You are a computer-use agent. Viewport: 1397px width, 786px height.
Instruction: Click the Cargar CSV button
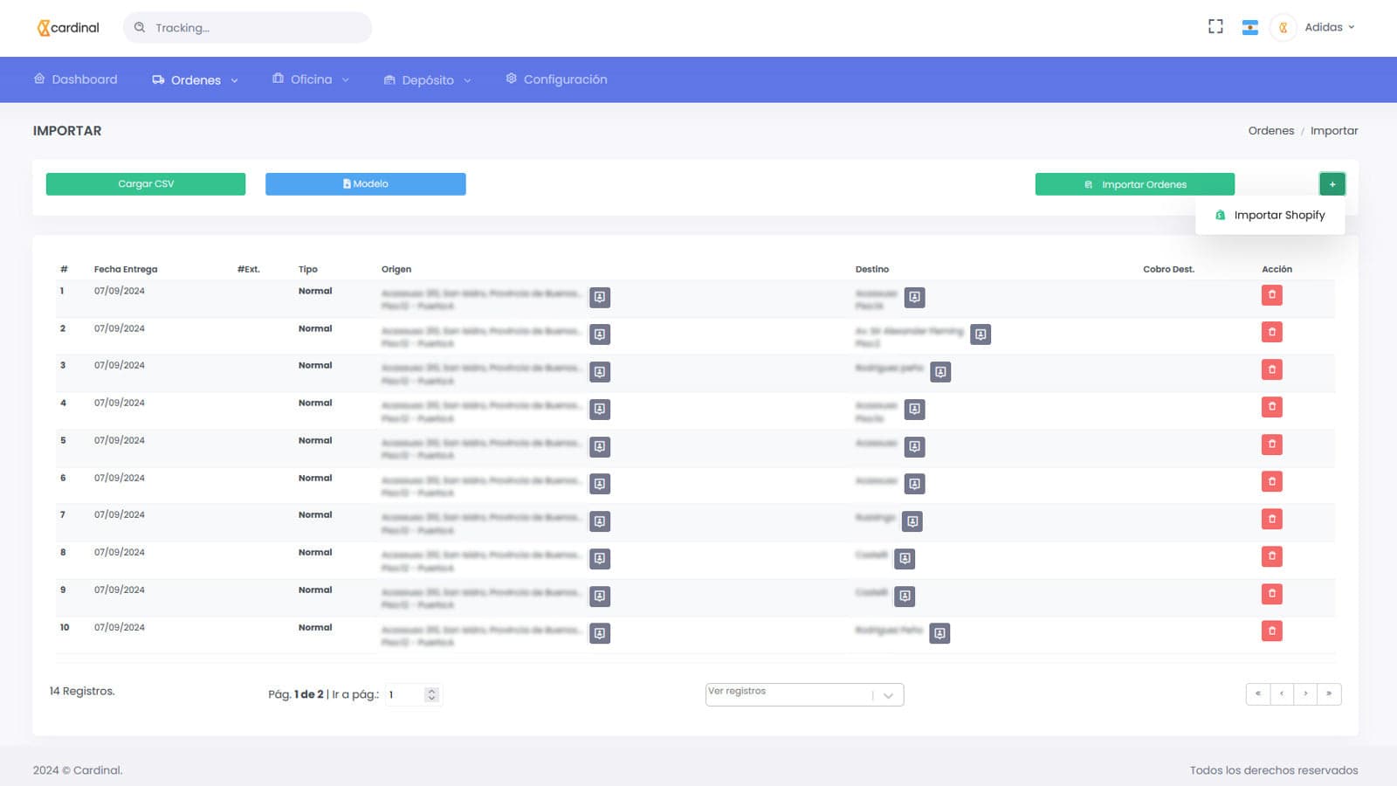(146, 184)
